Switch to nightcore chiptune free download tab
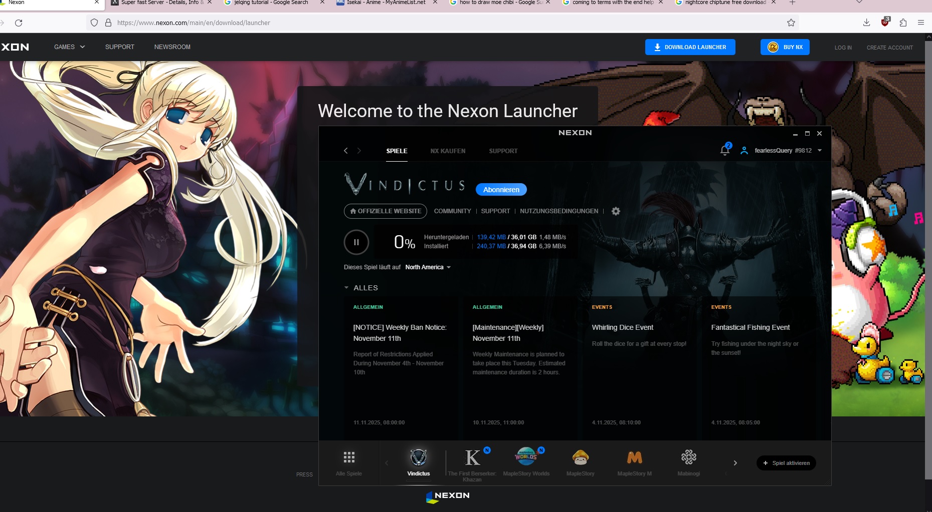 [724, 3]
